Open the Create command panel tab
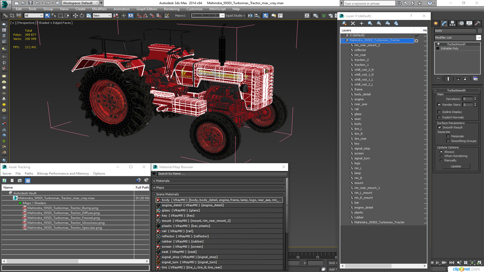484x272 pixels. (x=436, y=23)
